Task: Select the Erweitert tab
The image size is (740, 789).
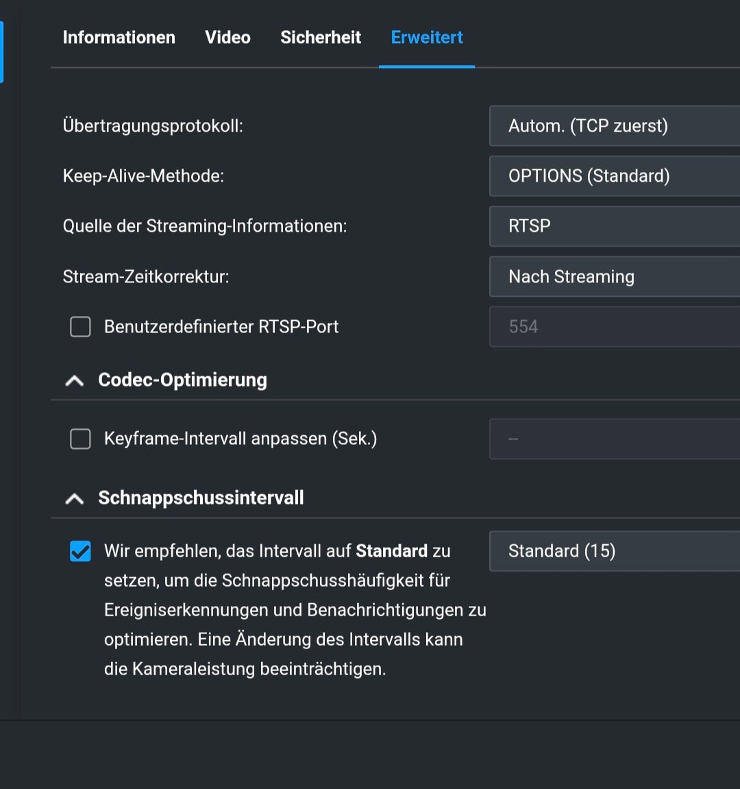Action: click(427, 37)
